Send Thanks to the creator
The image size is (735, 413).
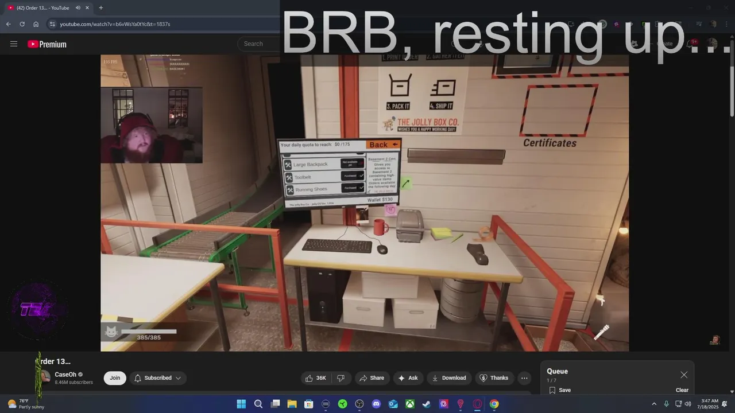(494, 378)
